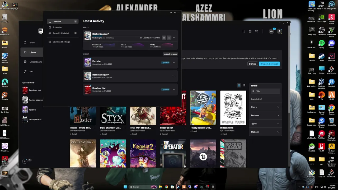Open the wishlist bookmark icon in Epic launcher
Image resolution: width=338 pixels, height=190 pixels.
[244, 31]
